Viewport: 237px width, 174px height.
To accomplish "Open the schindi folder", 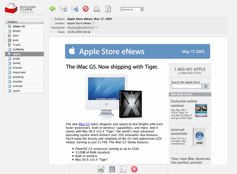I will (x=24, y=86).
